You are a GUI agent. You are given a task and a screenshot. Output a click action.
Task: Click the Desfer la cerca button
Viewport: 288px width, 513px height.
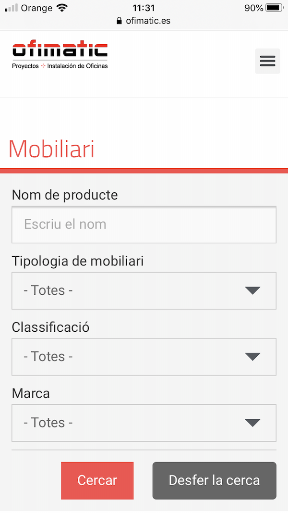coord(214,480)
